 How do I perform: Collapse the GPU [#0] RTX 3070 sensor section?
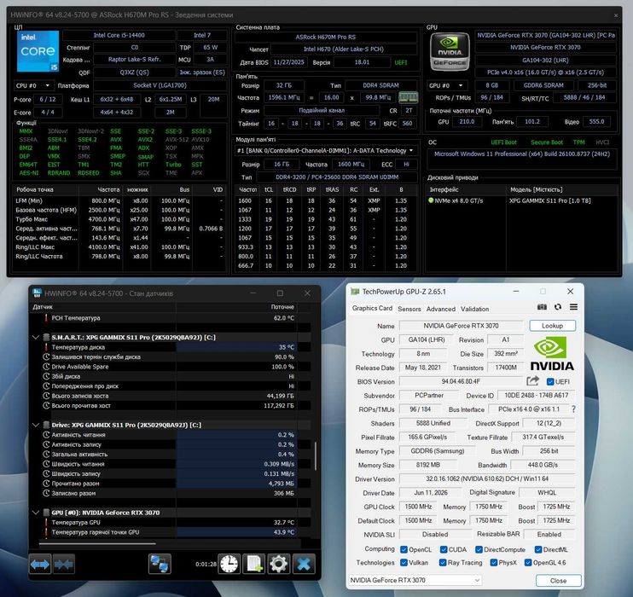click(36, 513)
